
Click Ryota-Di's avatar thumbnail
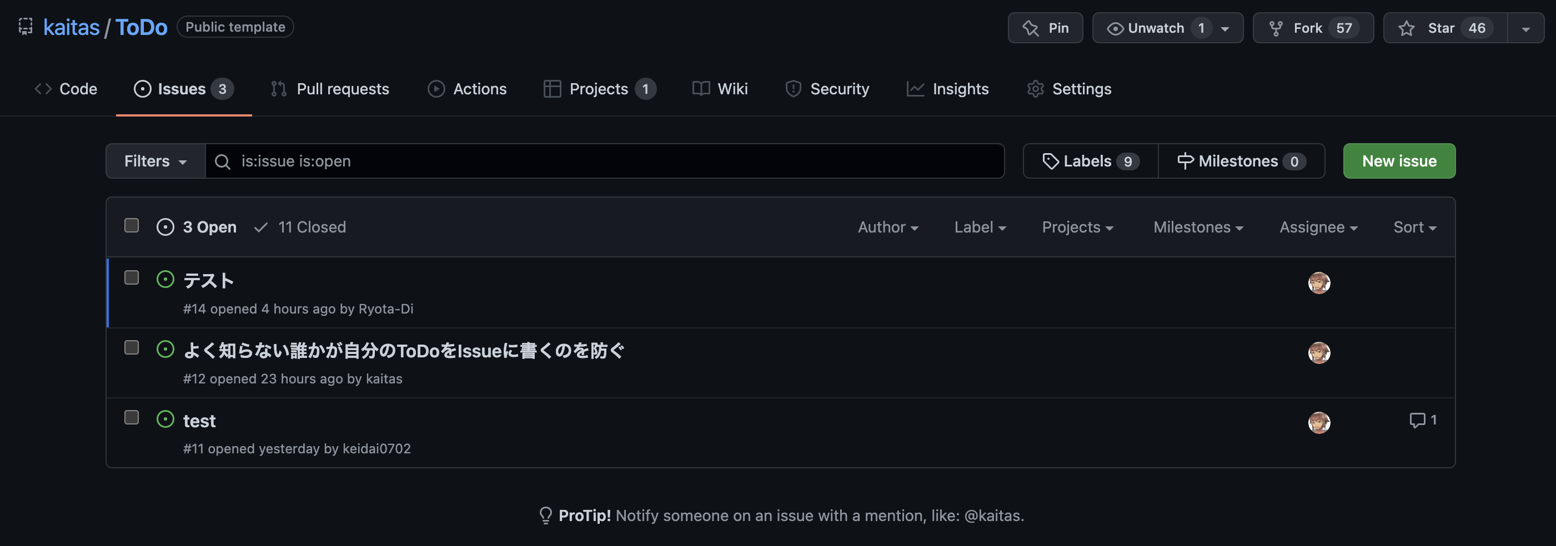point(1319,282)
